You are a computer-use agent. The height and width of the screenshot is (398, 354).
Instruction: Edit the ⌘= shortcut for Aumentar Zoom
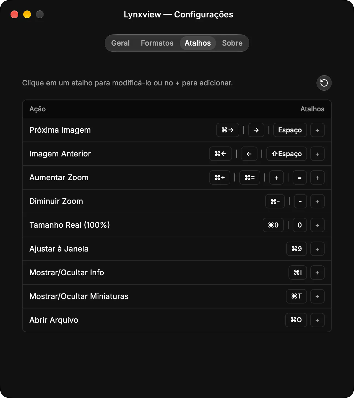click(x=250, y=177)
